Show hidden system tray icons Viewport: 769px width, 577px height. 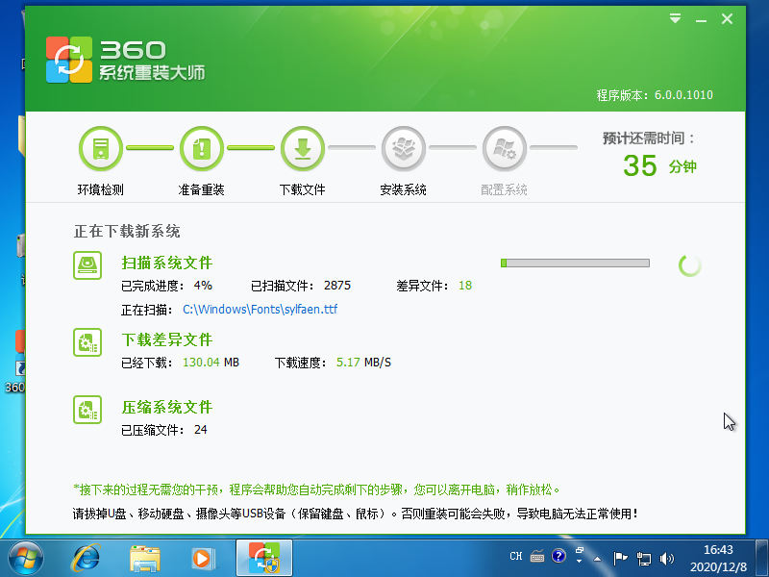click(597, 559)
